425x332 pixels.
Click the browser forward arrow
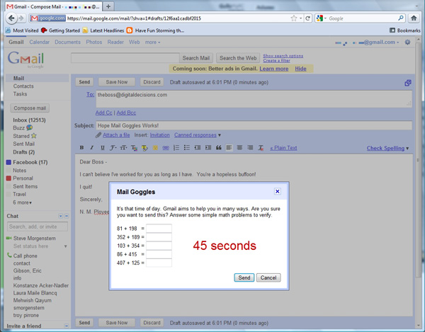[21, 18]
